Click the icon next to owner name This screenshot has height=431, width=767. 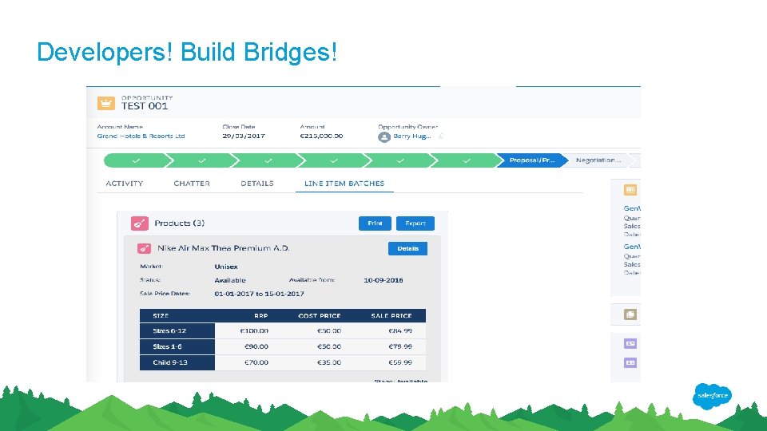[x=441, y=136]
